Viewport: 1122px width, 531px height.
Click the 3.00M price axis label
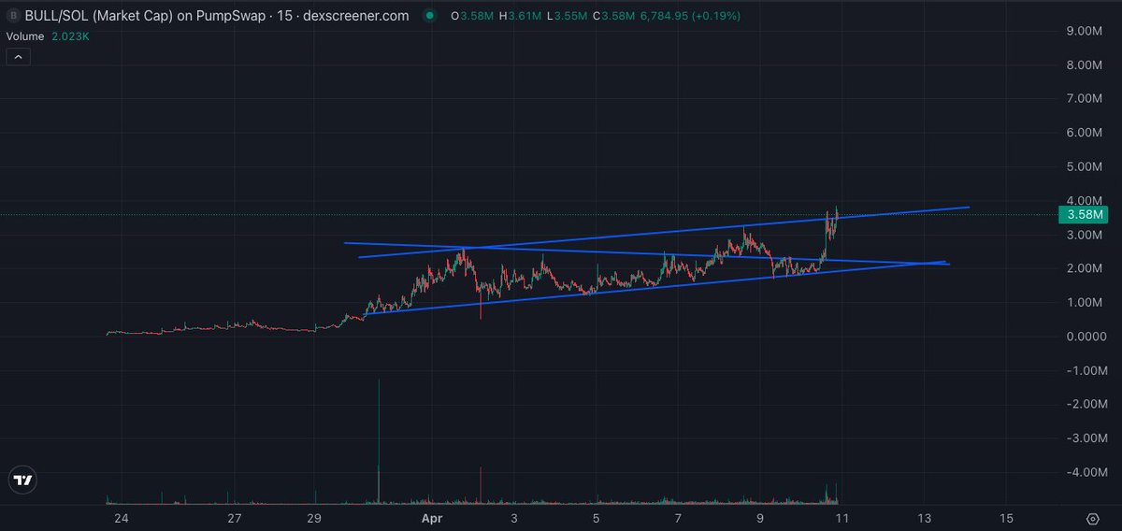(1086, 236)
